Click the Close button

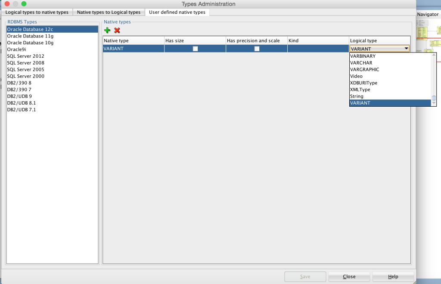pos(349,277)
